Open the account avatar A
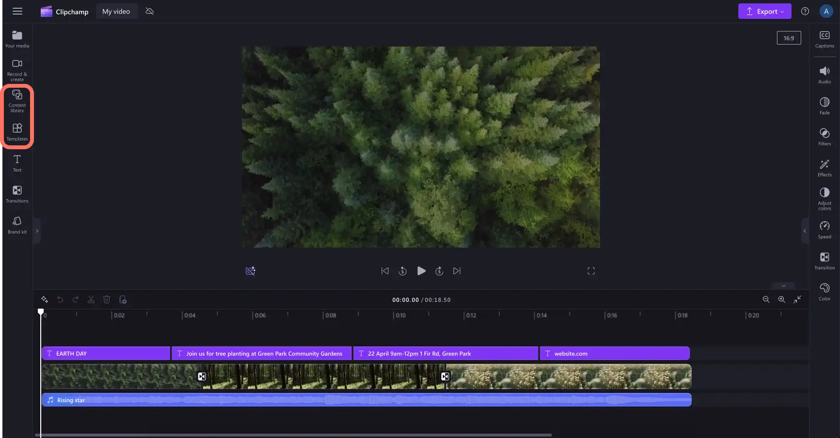840x438 pixels. pyautogui.click(x=826, y=11)
